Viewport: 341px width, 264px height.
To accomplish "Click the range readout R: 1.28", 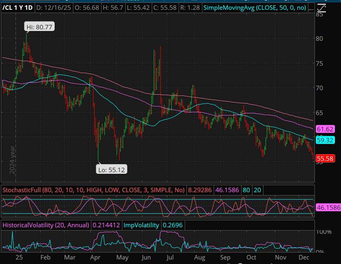I will tap(190, 8).
